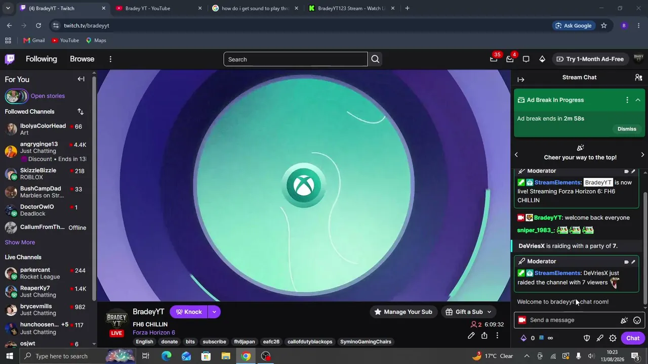Reload the Twitch page
648x364 pixels.
(x=38, y=25)
